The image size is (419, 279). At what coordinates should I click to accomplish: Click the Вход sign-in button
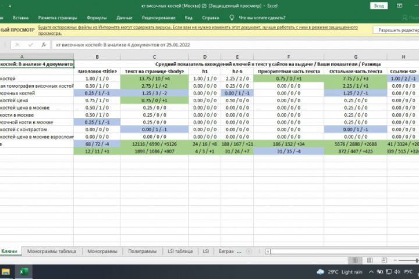[379, 6]
